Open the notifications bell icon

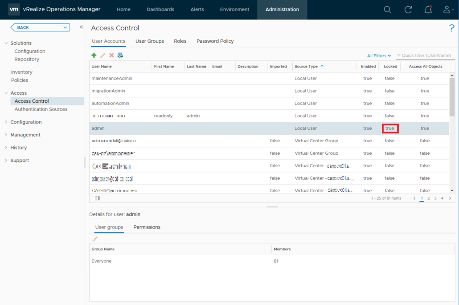[428, 10]
